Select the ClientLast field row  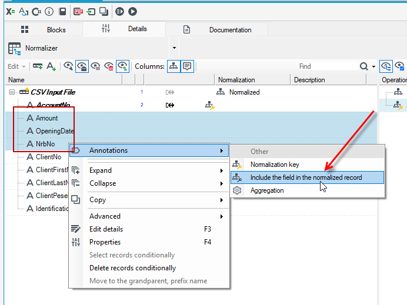point(52,183)
